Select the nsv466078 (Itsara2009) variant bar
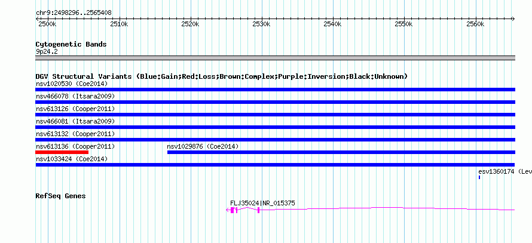 point(275,102)
